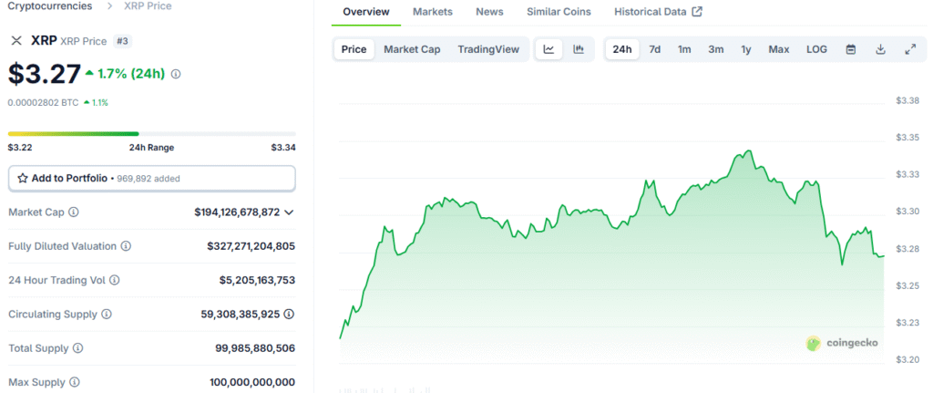Open the Similar Coins tab

tap(559, 12)
